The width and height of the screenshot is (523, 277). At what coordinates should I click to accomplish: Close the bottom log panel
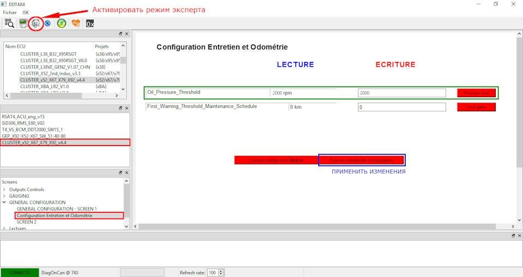[519, 235]
